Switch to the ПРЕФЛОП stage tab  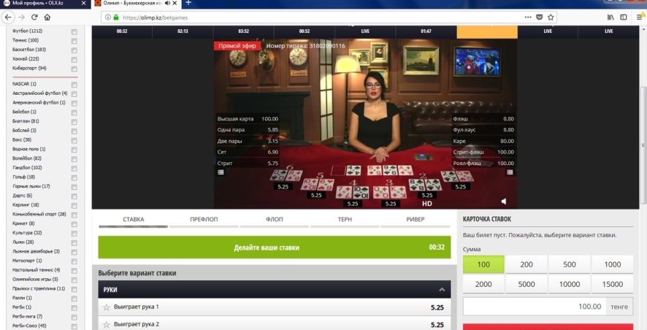(204, 220)
